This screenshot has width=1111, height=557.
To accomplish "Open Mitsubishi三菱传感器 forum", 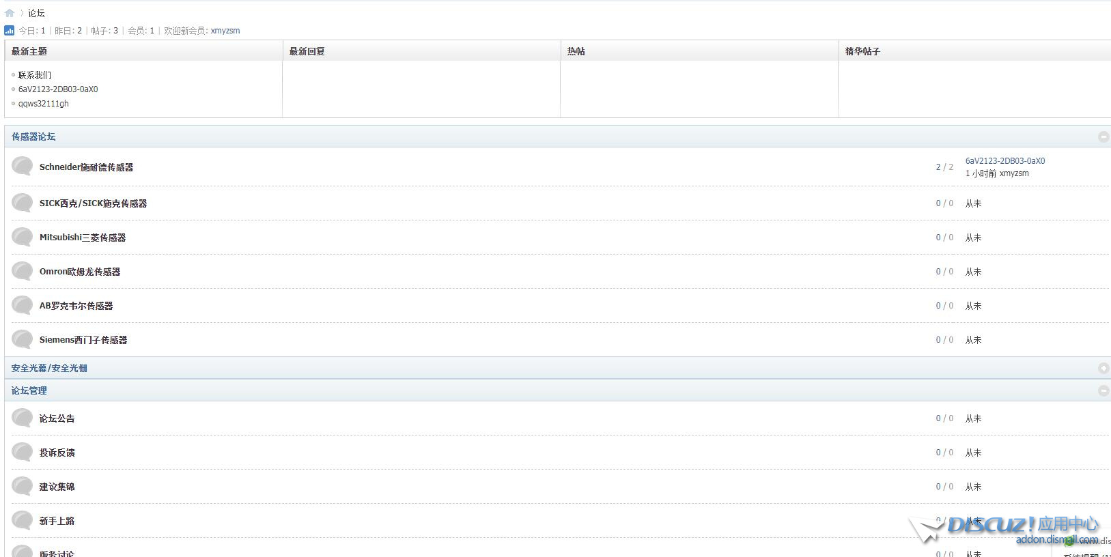I will [x=83, y=238].
